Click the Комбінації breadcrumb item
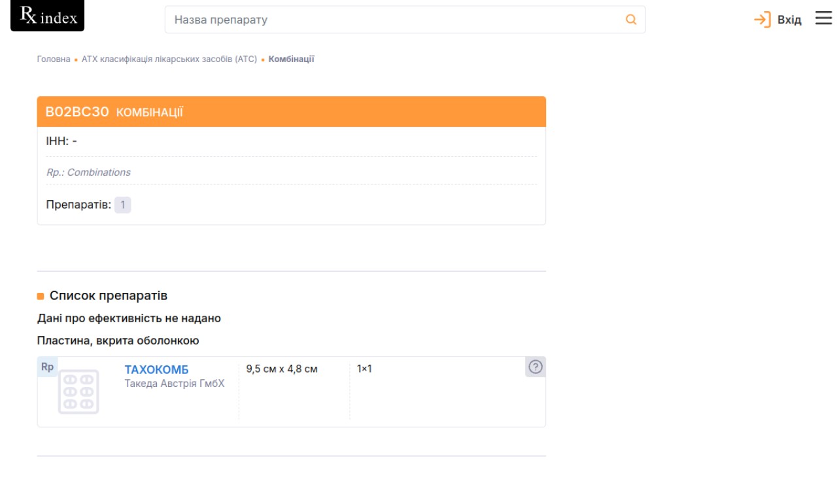Image resolution: width=837 pixels, height=502 pixels. 291,59
